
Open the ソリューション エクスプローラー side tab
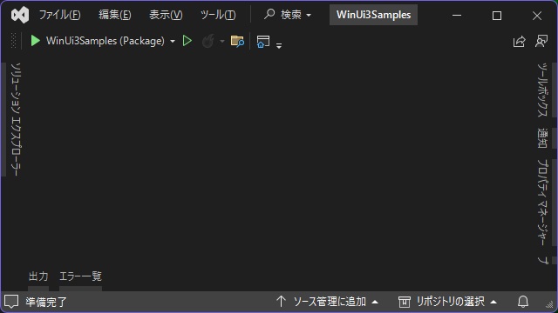[x=16, y=119]
